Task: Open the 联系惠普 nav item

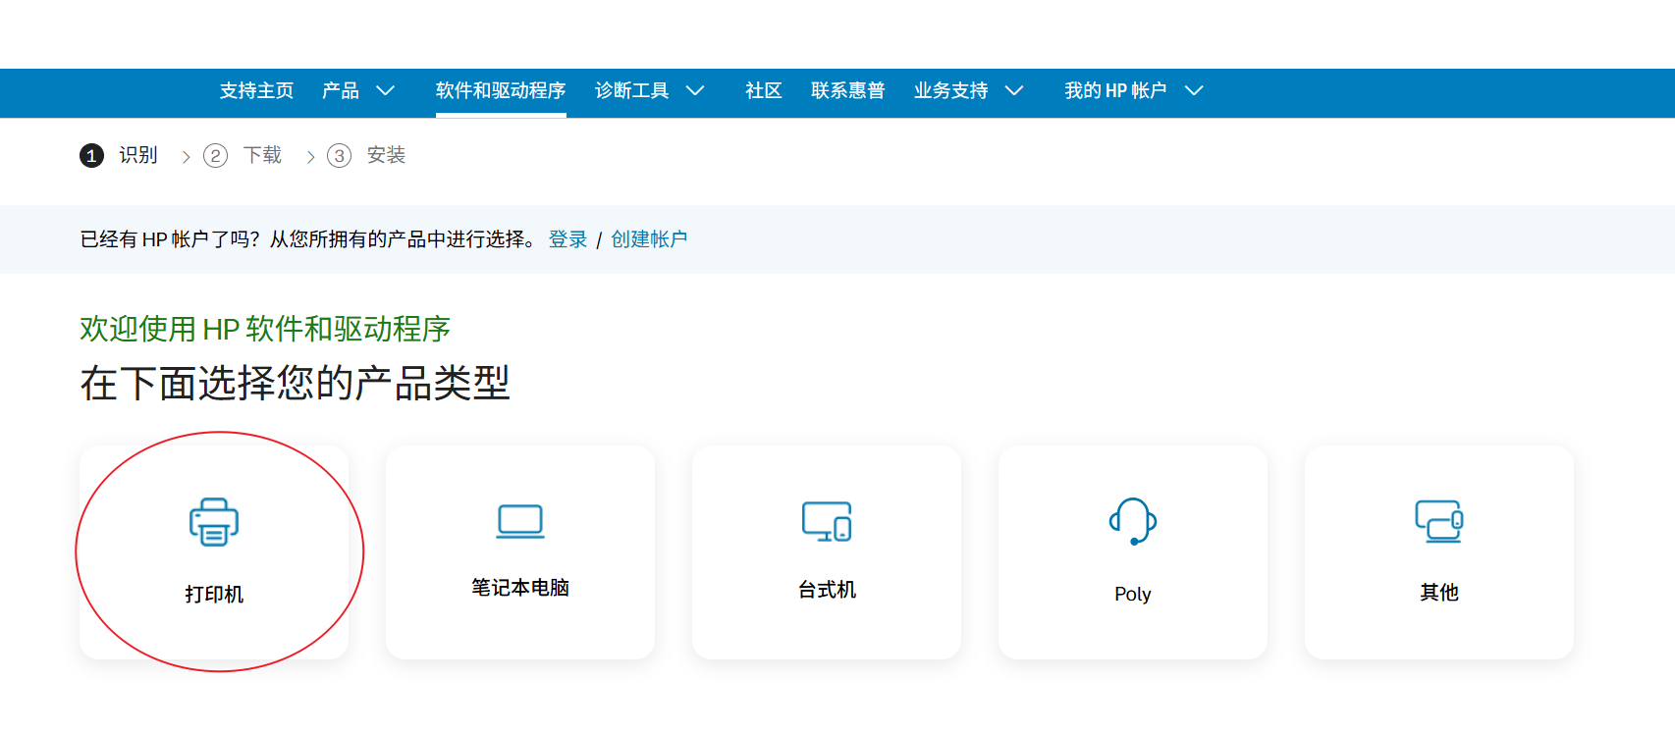Action: click(848, 91)
